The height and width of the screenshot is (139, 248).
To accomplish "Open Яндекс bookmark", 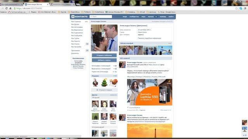I will click(x=33, y=12).
